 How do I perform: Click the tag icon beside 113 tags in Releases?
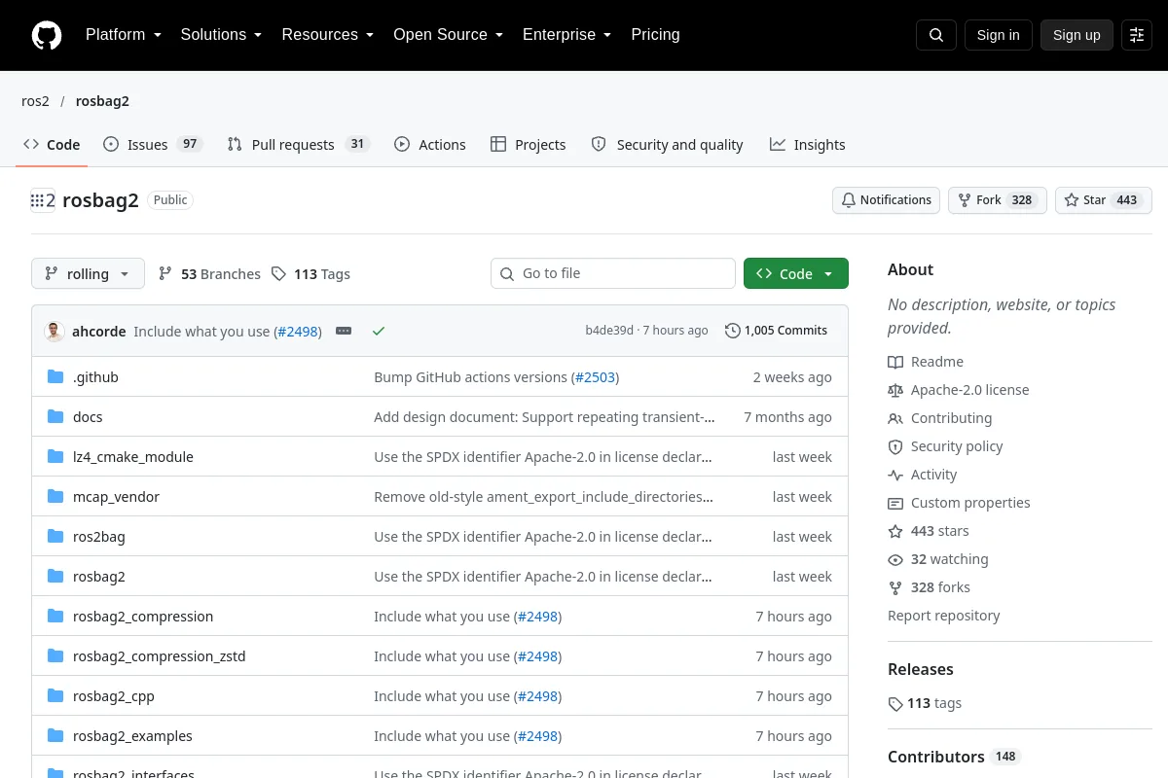pos(895,703)
